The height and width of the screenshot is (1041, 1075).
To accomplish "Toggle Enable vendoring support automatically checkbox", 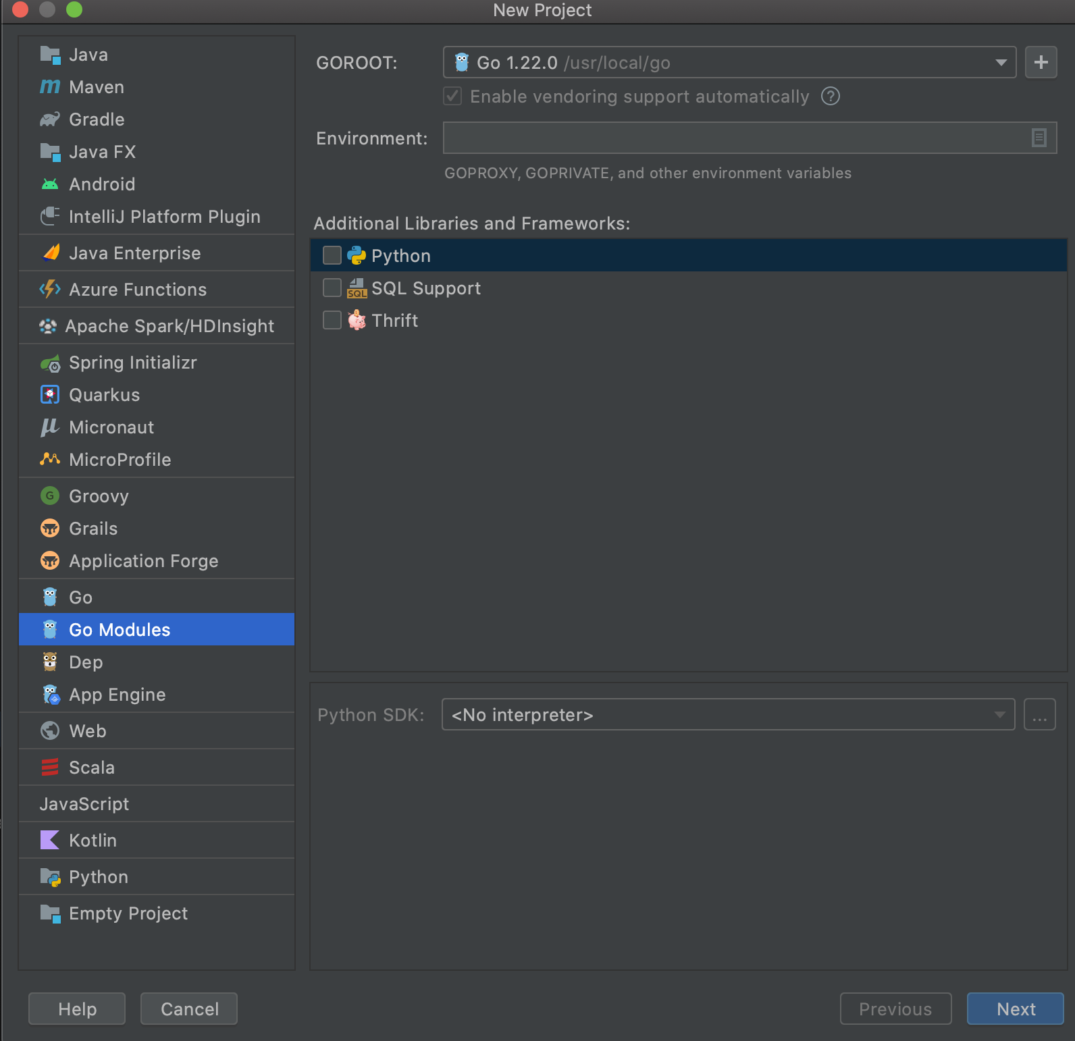I will pyautogui.click(x=452, y=96).
